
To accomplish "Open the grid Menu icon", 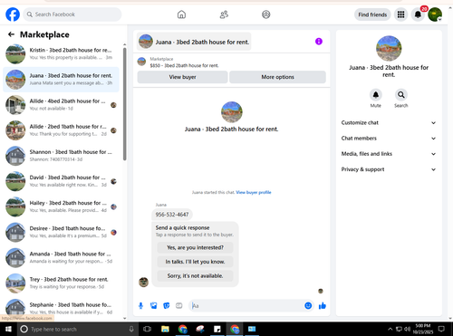I will coord(400,14).
